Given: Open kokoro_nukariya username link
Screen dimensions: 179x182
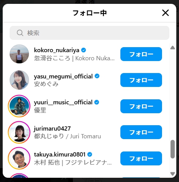Looking at the screenshot, I should click(x=57, y=50).
